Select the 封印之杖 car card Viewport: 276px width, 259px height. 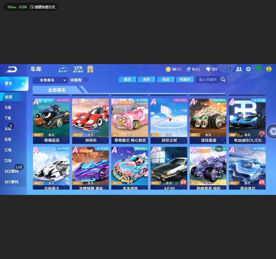click(x=169, y=121)
